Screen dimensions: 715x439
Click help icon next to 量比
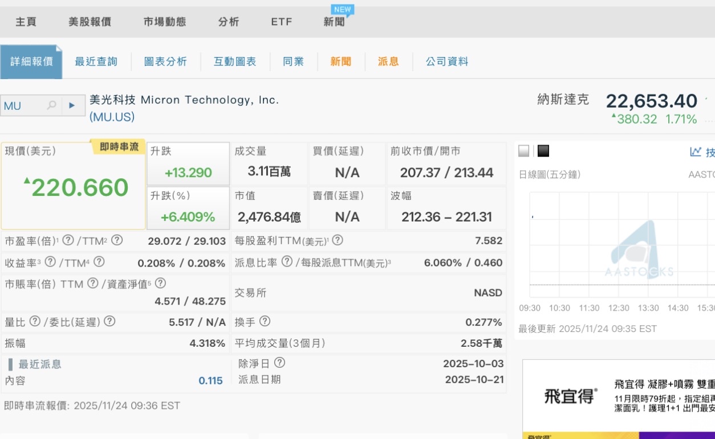35,322
